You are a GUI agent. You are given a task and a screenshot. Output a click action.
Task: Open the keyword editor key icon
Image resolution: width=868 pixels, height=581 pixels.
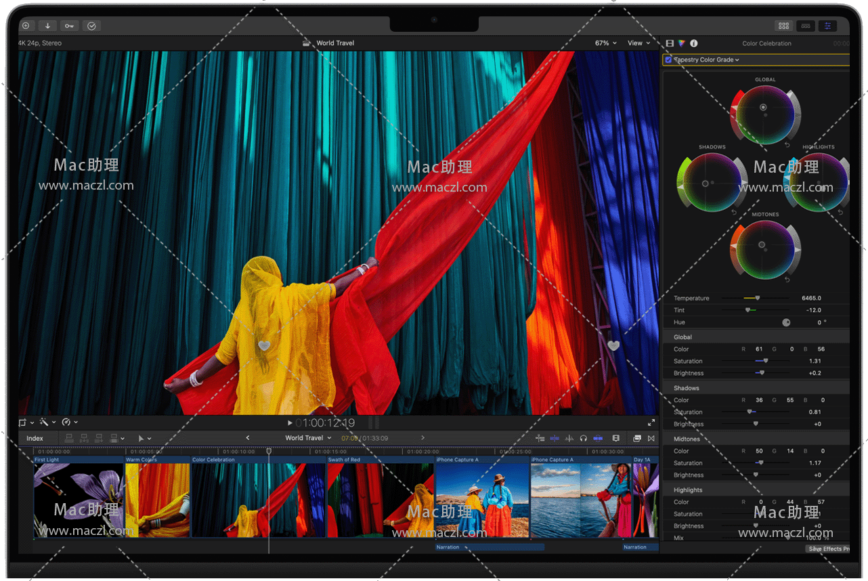tap(69, 26)
